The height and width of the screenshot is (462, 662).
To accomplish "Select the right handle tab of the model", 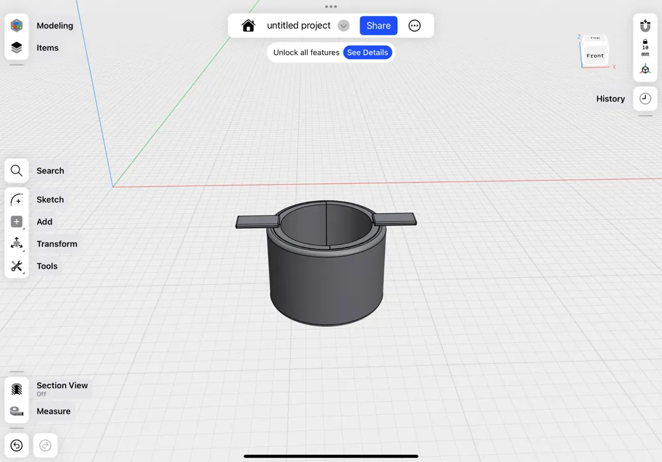I will click(x=395, y=218).
